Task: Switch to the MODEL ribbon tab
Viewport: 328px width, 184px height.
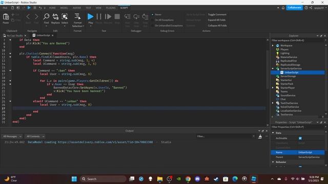Action: 64,8
